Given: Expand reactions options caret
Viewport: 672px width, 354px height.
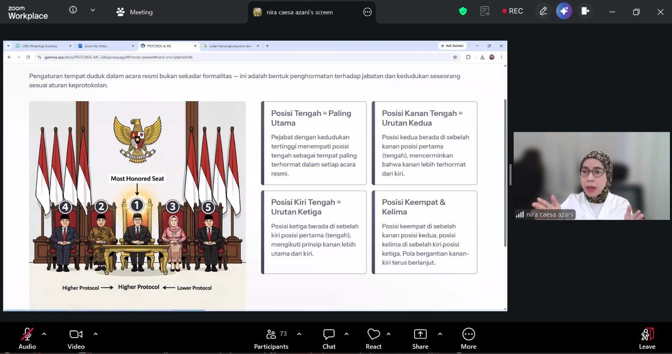Looking at the screenshot, I should [388, 334].
